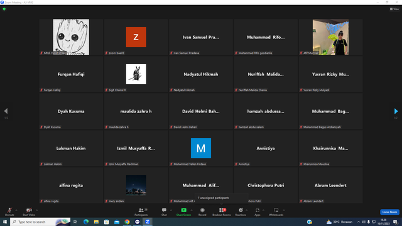Viewport: 402px width, 226px height.
Task: Click the Yusran Rizky Mu... participant name
Action: (330, 74)
